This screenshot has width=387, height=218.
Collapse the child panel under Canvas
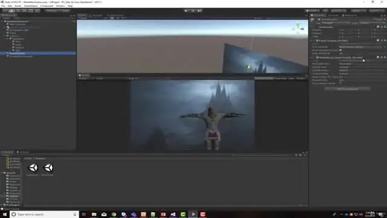8,39
